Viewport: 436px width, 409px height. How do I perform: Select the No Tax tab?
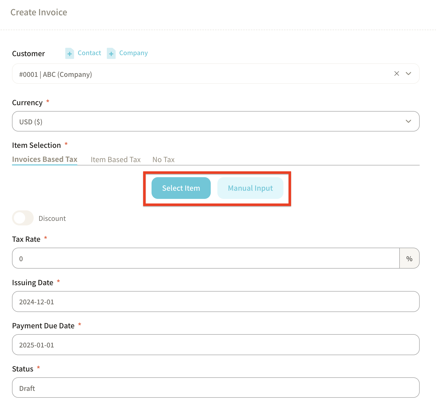tap(163, 160)
